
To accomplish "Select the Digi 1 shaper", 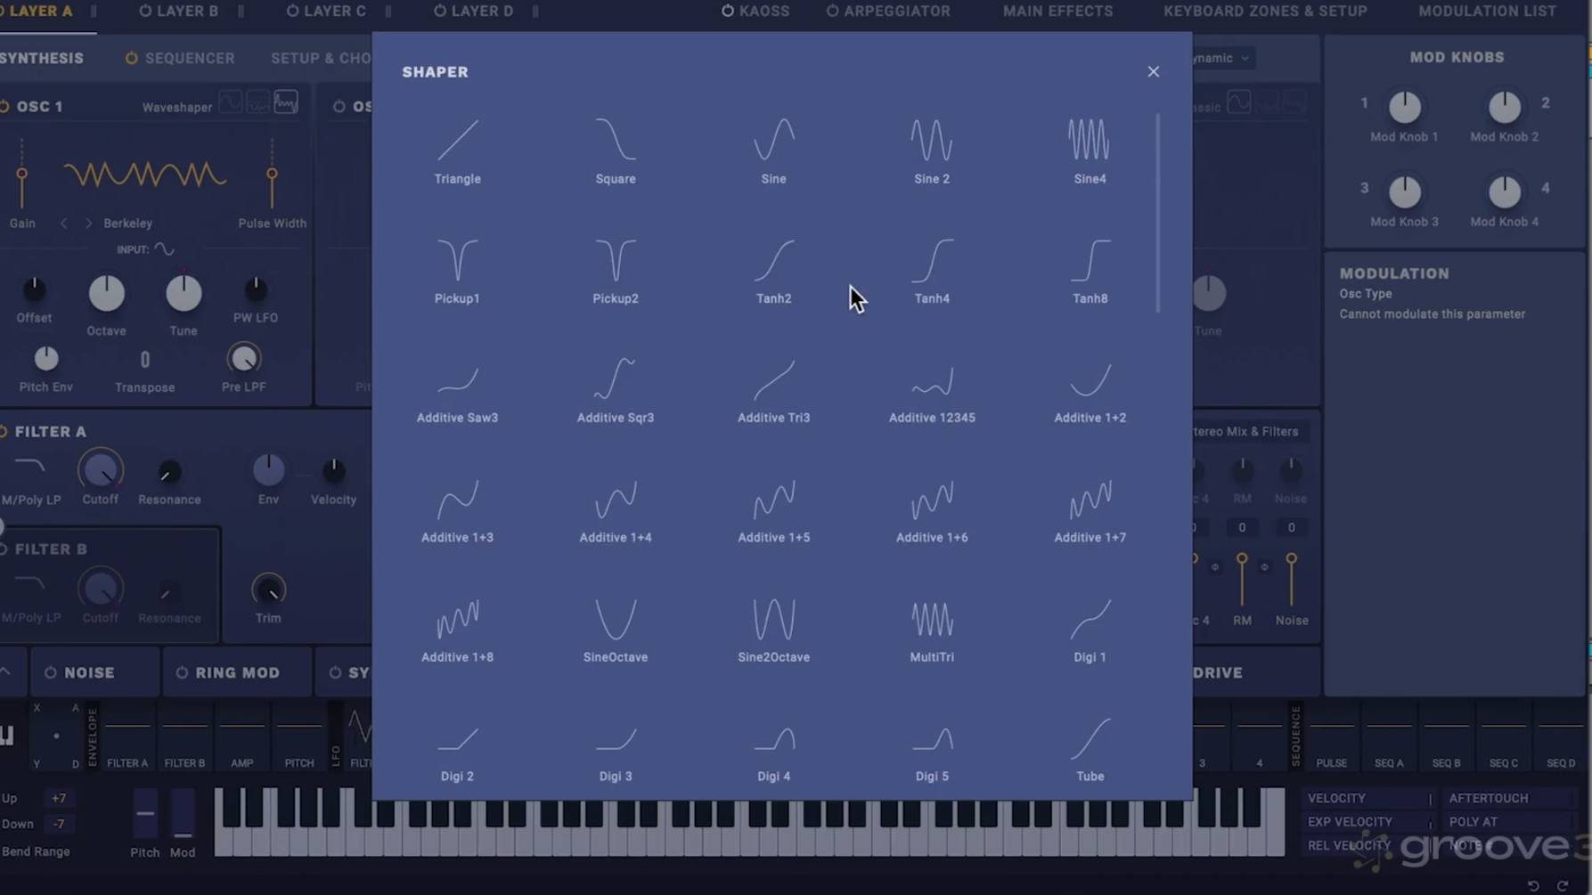I will click(x=1090, y=630).
